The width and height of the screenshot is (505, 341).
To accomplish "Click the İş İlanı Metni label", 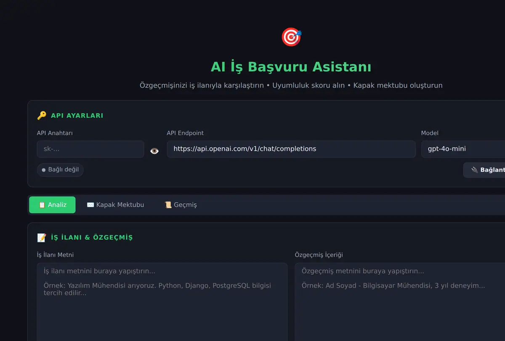I will 55,255.
